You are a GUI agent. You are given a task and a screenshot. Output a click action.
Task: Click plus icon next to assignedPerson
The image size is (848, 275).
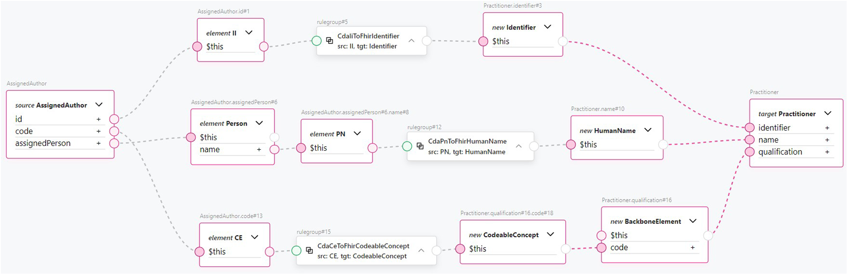98,143
